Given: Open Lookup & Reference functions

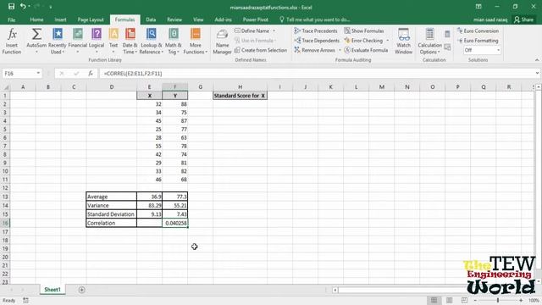Looking at the screenshot, I should [x=151, y=42].
